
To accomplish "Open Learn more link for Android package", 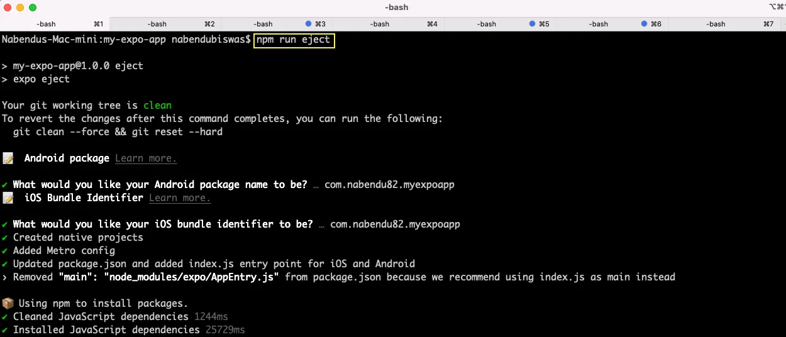I will (x=146, y=158).
